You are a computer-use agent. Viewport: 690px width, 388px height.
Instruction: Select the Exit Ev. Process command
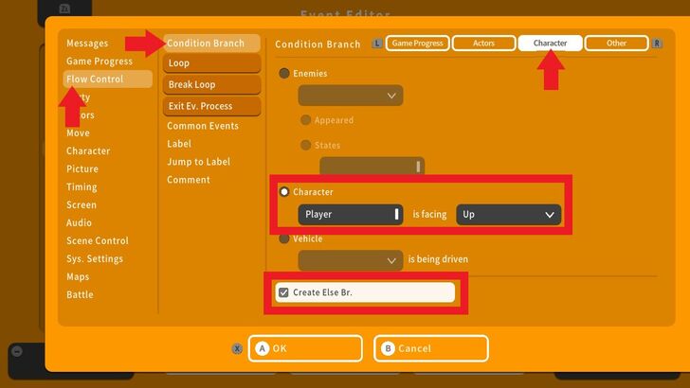coord(210,106)
